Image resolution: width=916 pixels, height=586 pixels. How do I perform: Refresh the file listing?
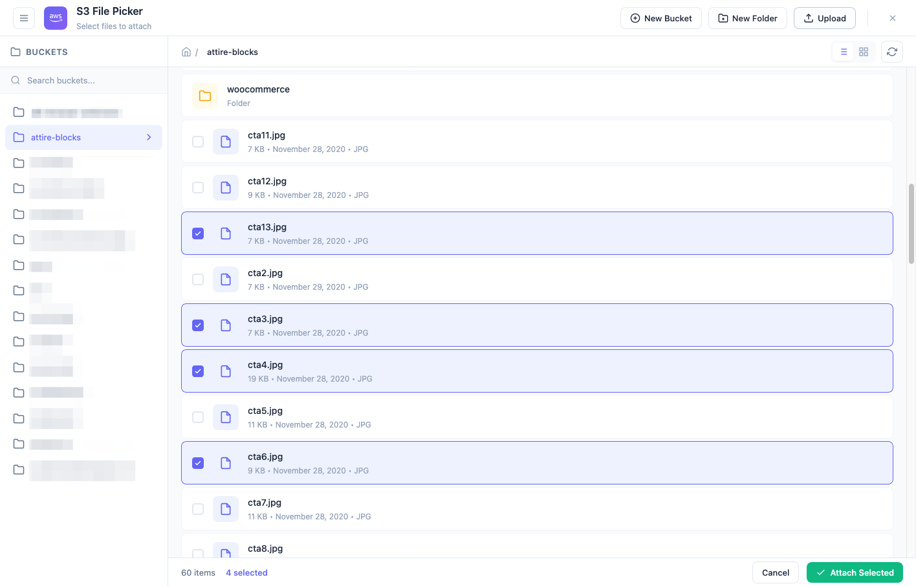tap(892, 51)
